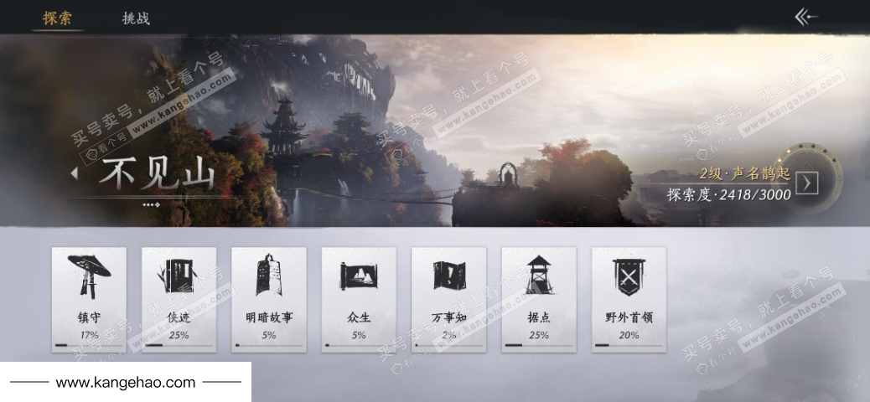Select the 众生 scroll icon
The width and height of the screenshot is (870, 402).
(x=359, y=276)
